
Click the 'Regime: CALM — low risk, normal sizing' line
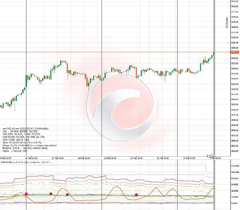(x=25, y=148)
